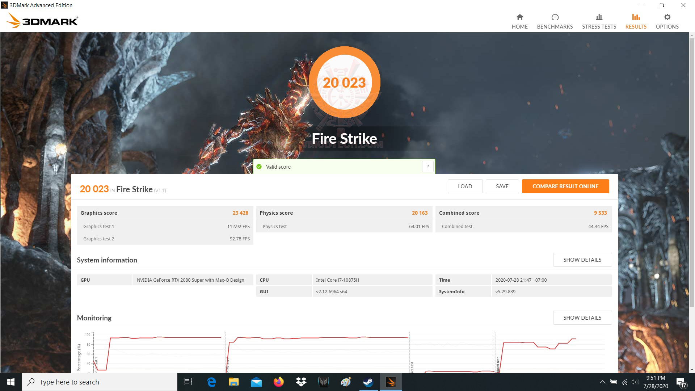Image resolution: width=695 pixels, height=391 pixels.
Task: Launch Firefox from the taskbar
Action: point(278,382)
